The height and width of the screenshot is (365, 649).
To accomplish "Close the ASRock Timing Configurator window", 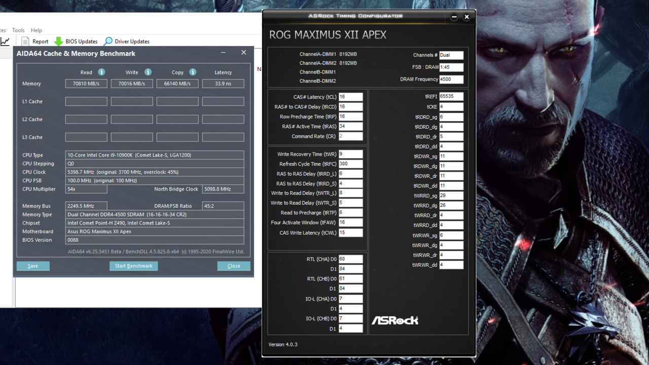I will click(x=467, y=17).
